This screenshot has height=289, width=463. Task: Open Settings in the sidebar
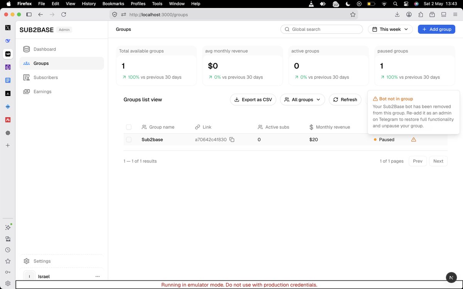(62, 261)
